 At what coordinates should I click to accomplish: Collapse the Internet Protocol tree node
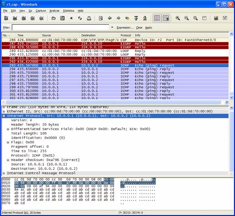(x=4, y=116)
